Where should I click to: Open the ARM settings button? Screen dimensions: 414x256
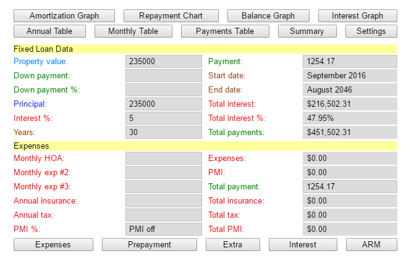[371, 245]
